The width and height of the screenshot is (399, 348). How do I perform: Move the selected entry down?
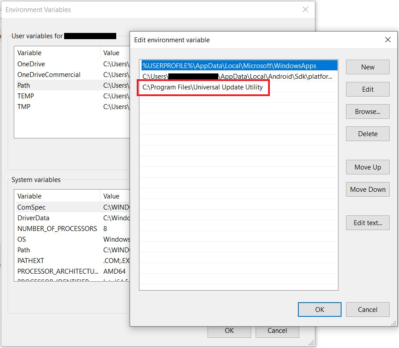(x=367, y=189)
